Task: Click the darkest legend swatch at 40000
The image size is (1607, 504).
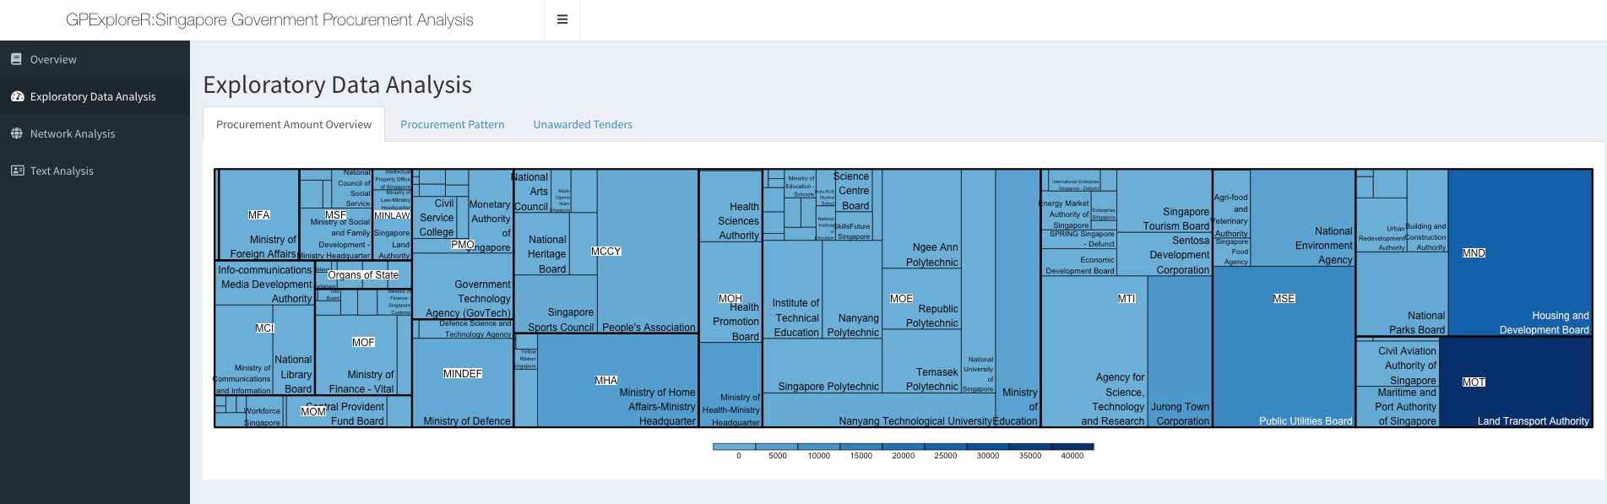Action: pos(1072,447)
